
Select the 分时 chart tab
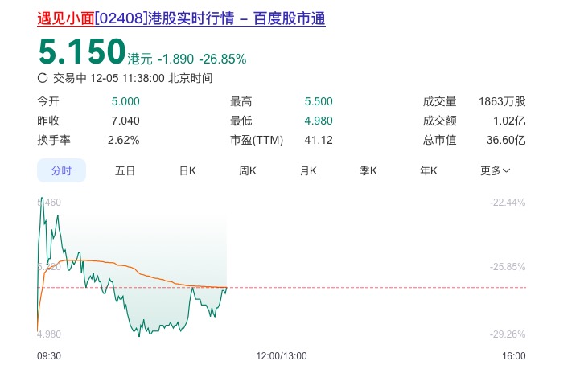[62, 170]
